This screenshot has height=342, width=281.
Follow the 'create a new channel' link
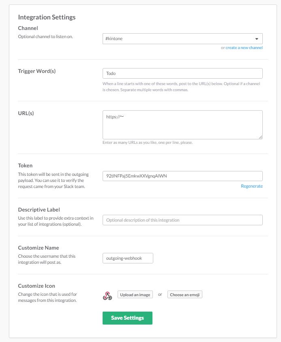pyautogui.click(x=244, y=48)
